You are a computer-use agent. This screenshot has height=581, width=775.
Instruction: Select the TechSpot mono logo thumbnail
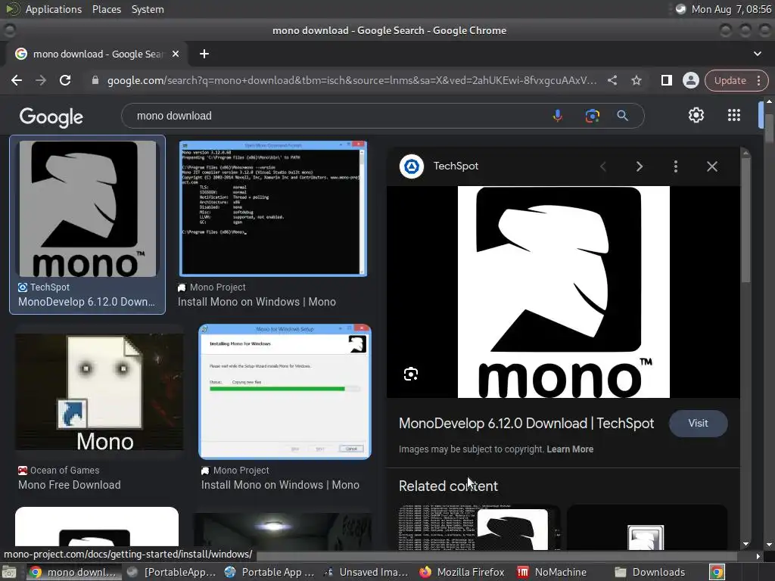tap(88, 209)
